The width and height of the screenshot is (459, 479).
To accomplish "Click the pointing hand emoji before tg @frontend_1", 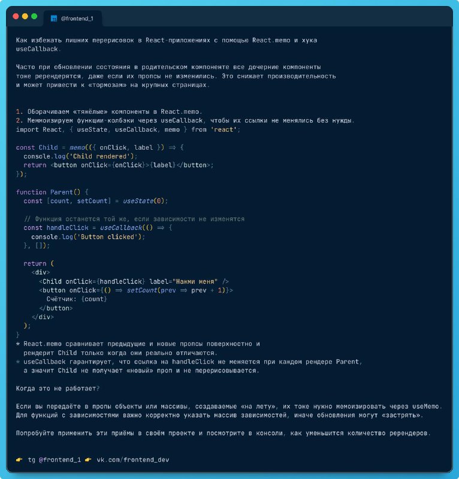I will pyautogui.click(x=19, y=459).
